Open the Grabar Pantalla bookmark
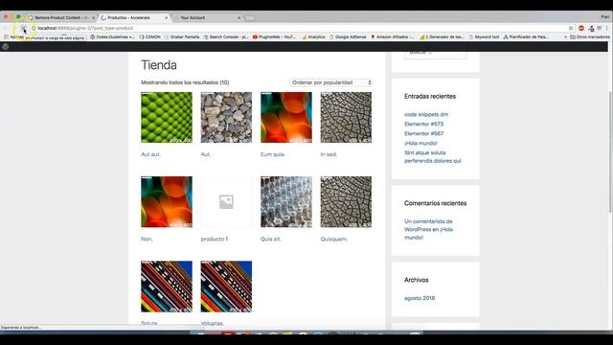 [182, 36]
